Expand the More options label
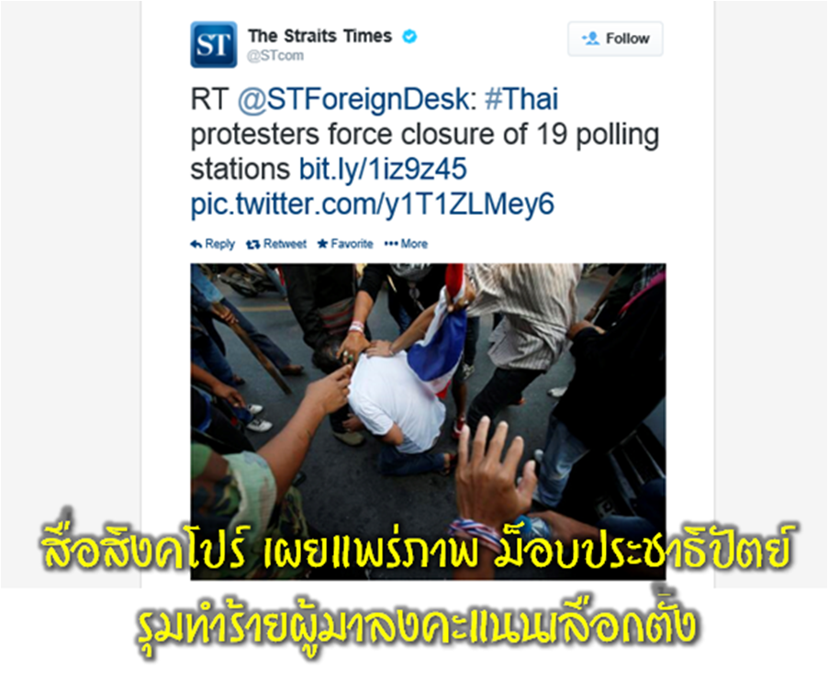The image size is (828, 678). point(414,244)
